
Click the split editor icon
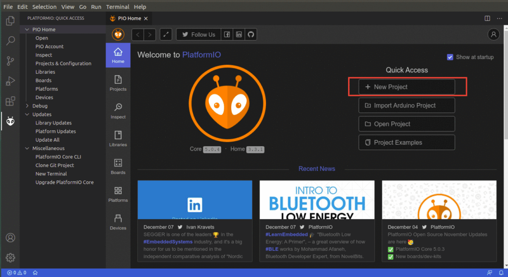[487, 18]
